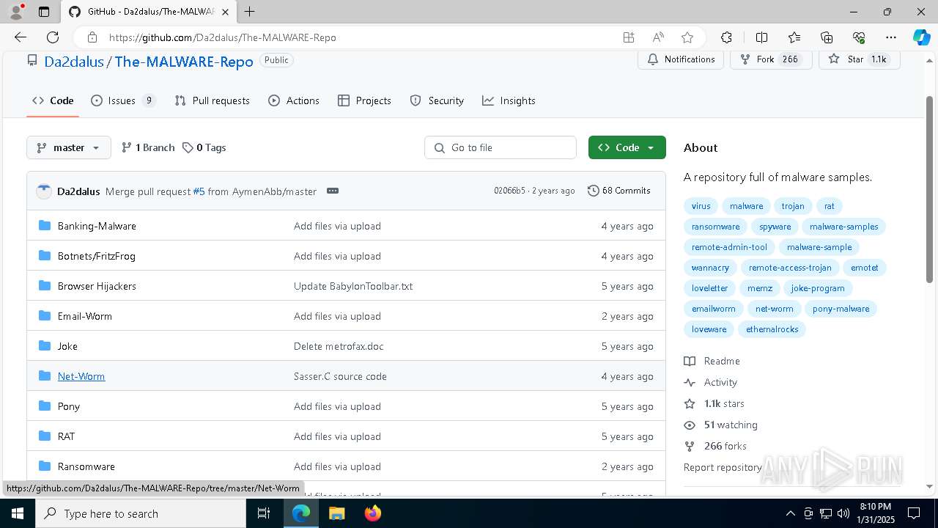Viewport: 938px width, 528px height.
Task: Open Browser essentials heart icon
Action: [859, 37]
